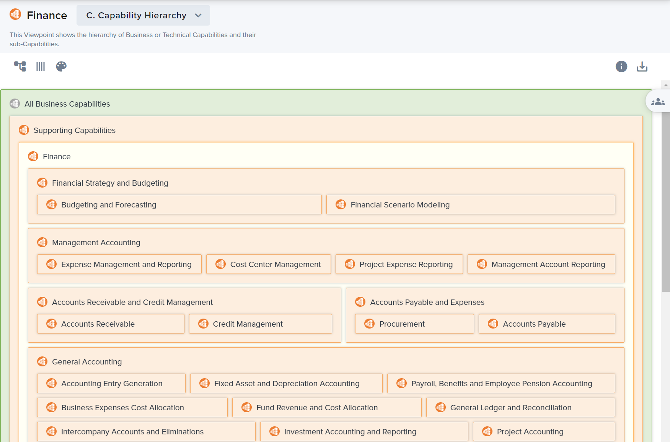This screenshot has width=670, height=442.
Task: Click the icon beside All Business Capabilities
Action: click(x=15, y=103)
